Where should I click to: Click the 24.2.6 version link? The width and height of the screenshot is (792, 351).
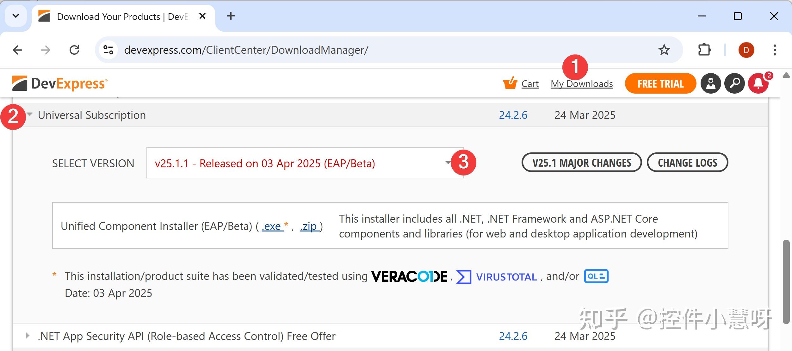pyautogui.click(x=513, y=115)
